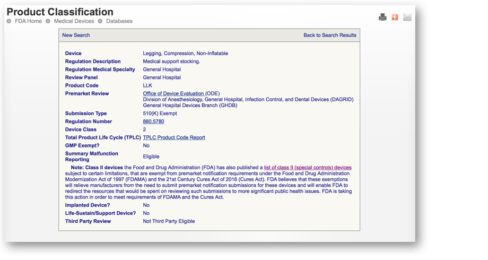Select the Eligible reporting value
This screenshot has height=260, width=488.
(151, 157)
